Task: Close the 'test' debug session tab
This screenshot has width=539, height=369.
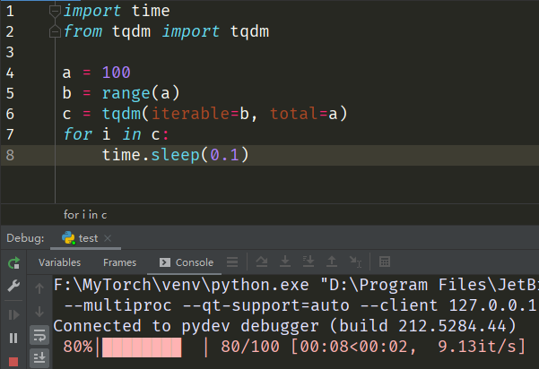Action: pos(109,238)
